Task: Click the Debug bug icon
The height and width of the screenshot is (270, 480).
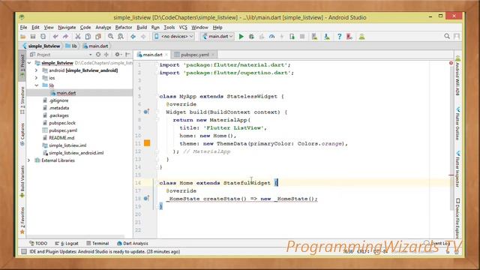Action: pos(251,37)
